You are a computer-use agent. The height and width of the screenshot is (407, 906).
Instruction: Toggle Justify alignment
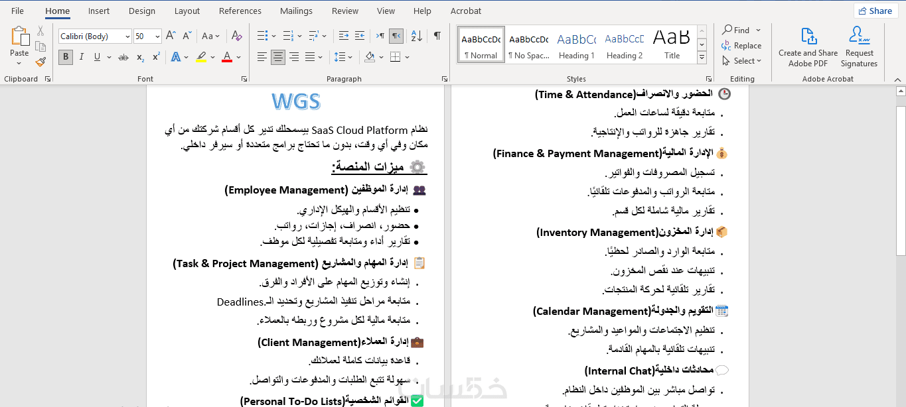[309, 58]
